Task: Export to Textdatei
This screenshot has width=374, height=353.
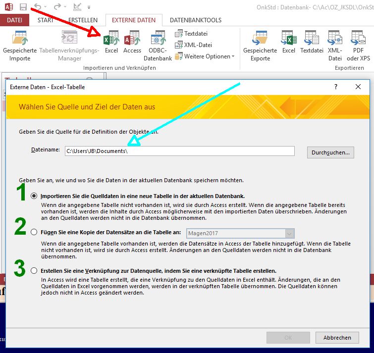Action: point(312,42)
